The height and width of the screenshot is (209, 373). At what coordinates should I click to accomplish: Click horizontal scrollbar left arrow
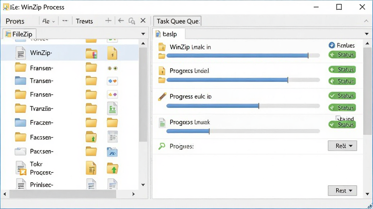(5, 194)
